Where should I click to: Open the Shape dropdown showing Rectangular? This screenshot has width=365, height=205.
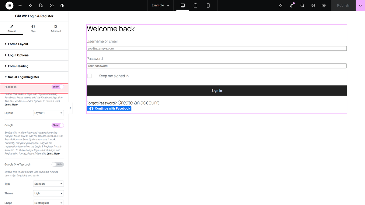[48, 203]
